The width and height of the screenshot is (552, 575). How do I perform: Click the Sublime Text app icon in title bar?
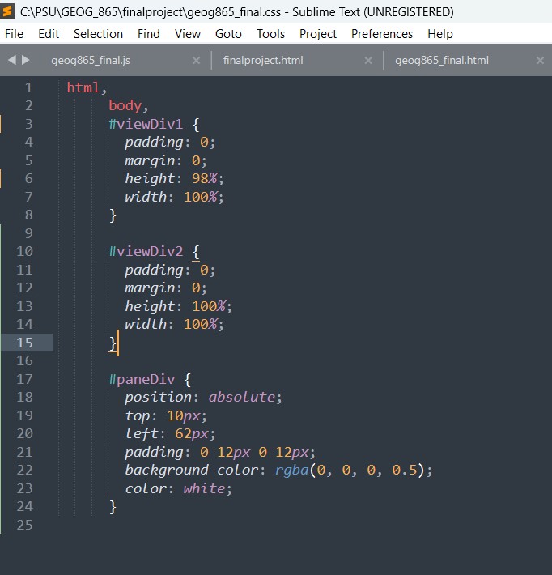tap(9, 11)
